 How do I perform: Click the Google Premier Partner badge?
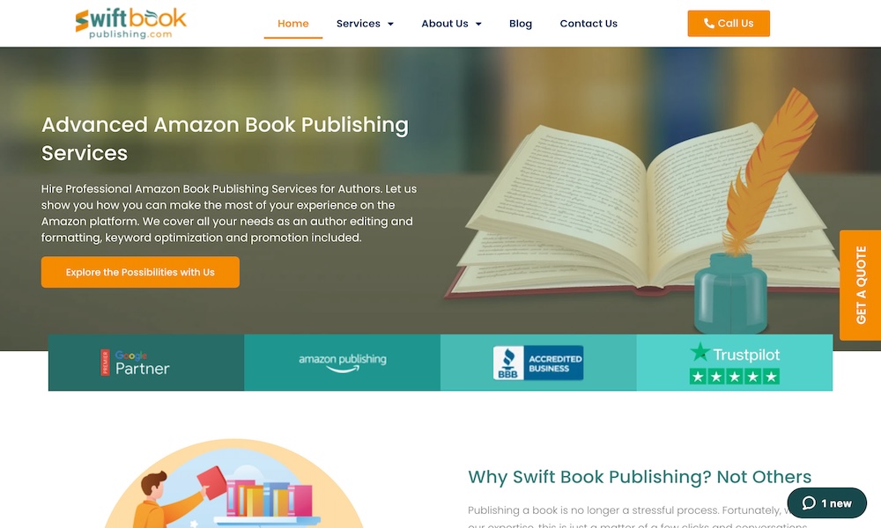(135, 363)
